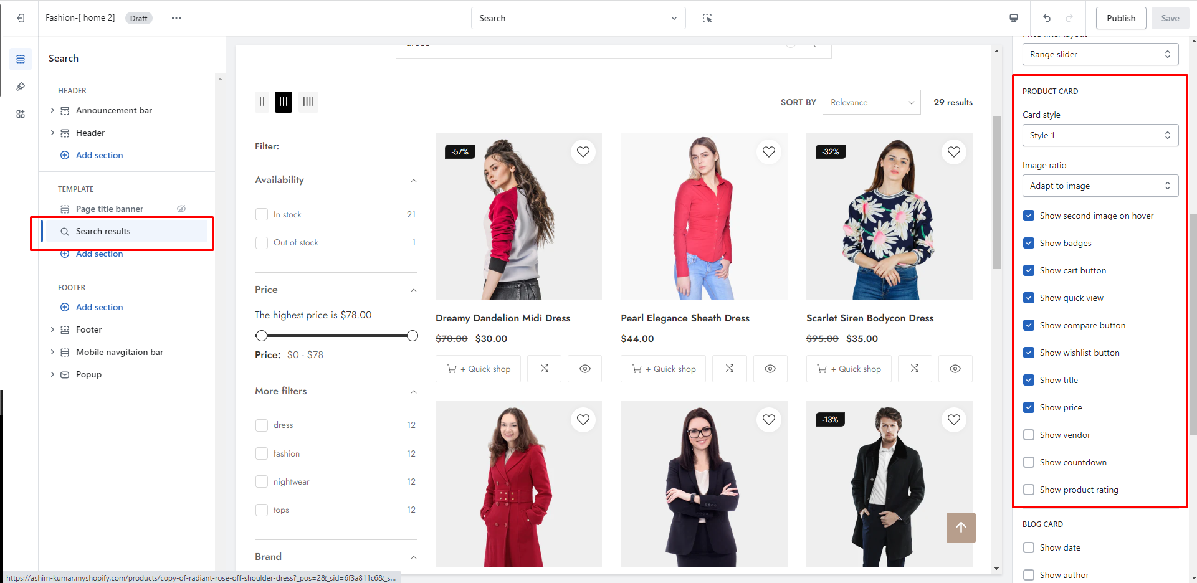Screen dimensions: 1197x583
Task: Open the Footer section item
Action: pos(88,329)
